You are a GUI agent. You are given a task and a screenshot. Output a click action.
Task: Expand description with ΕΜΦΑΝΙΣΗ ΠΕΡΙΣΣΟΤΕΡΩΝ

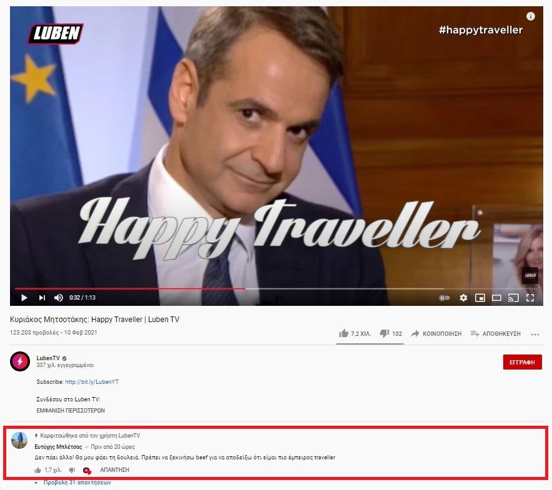(x=71, y=411)
